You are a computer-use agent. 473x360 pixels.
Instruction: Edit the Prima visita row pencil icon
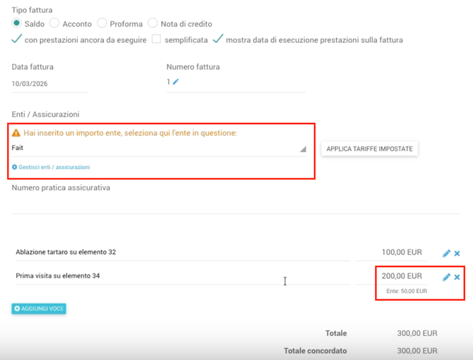coord(446,277)
